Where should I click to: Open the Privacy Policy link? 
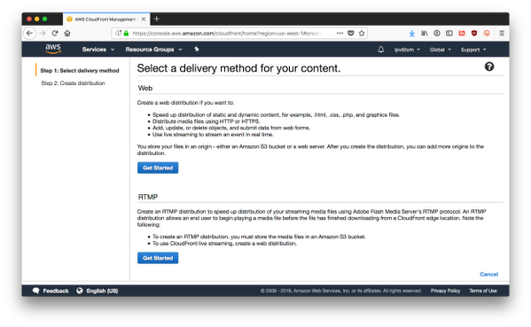click(x=445, y=291)
